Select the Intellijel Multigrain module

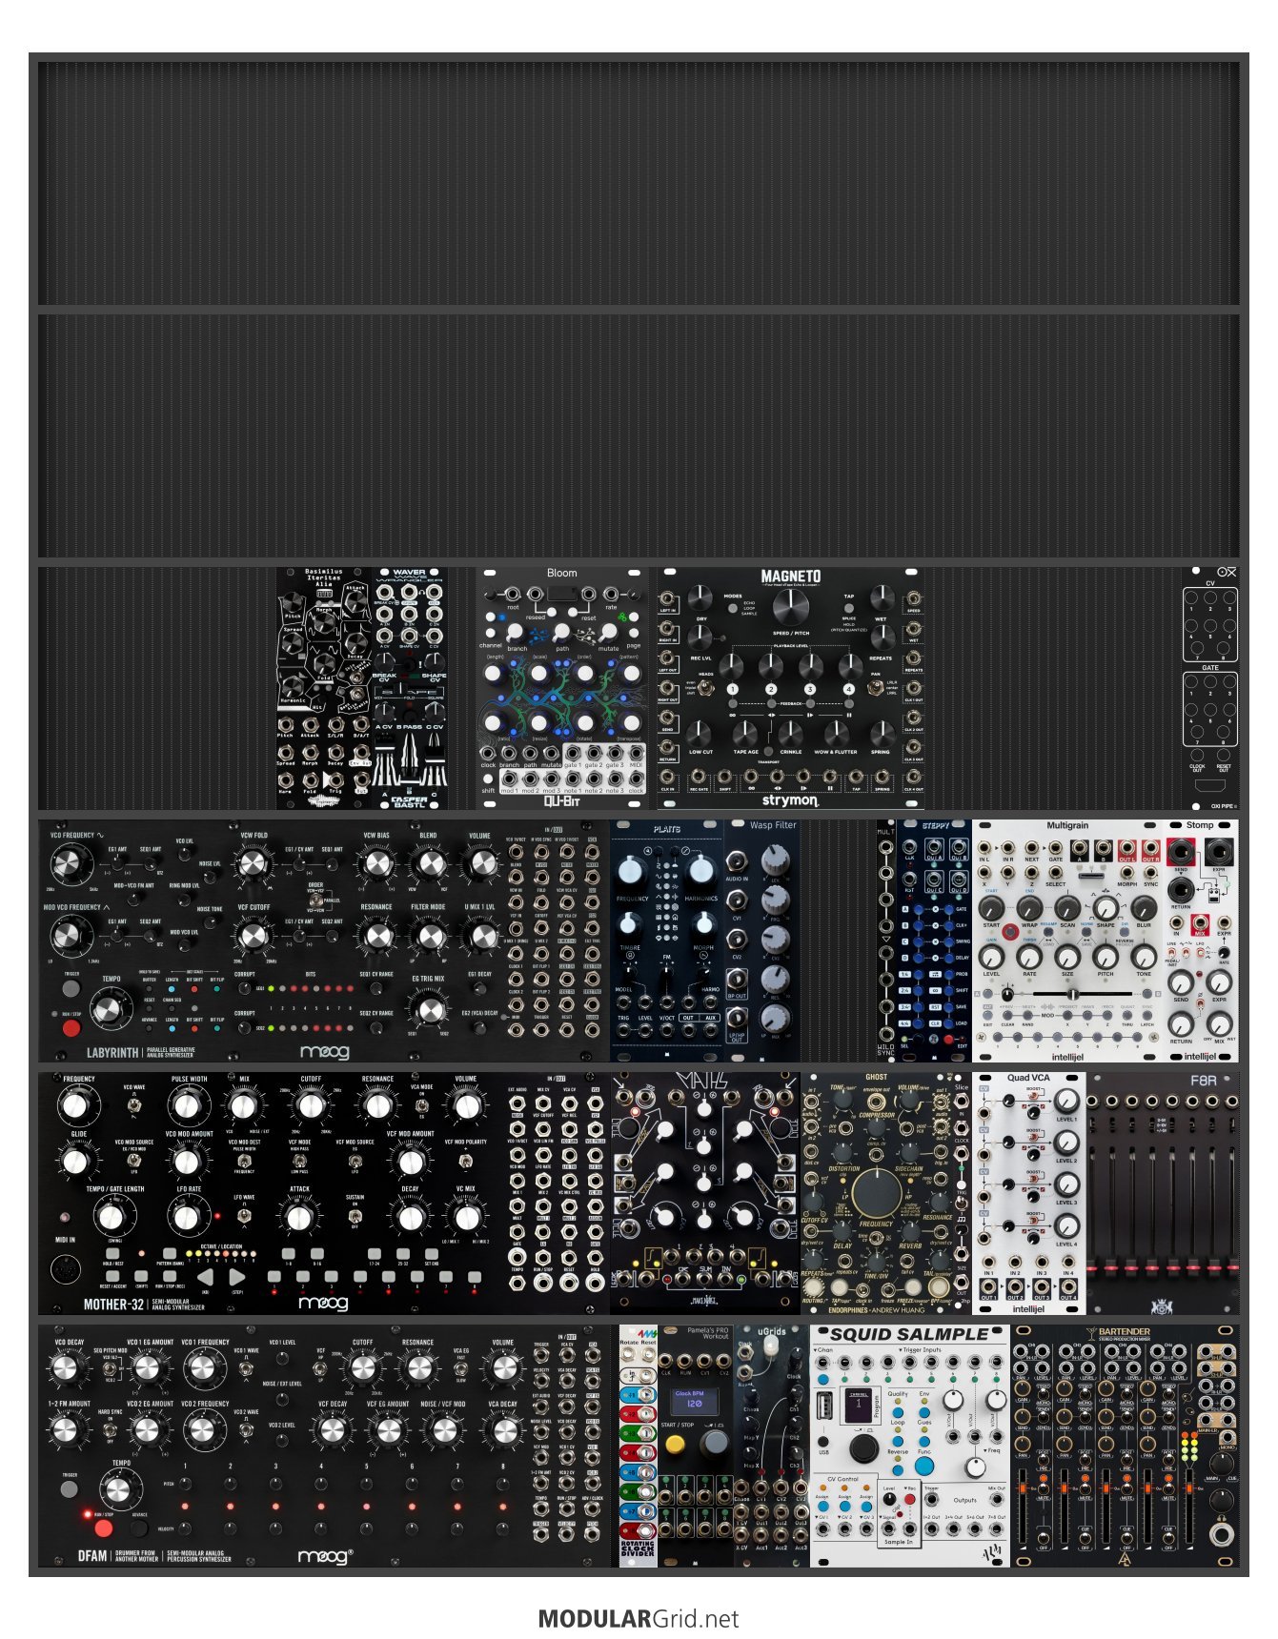pos(1067,941)
